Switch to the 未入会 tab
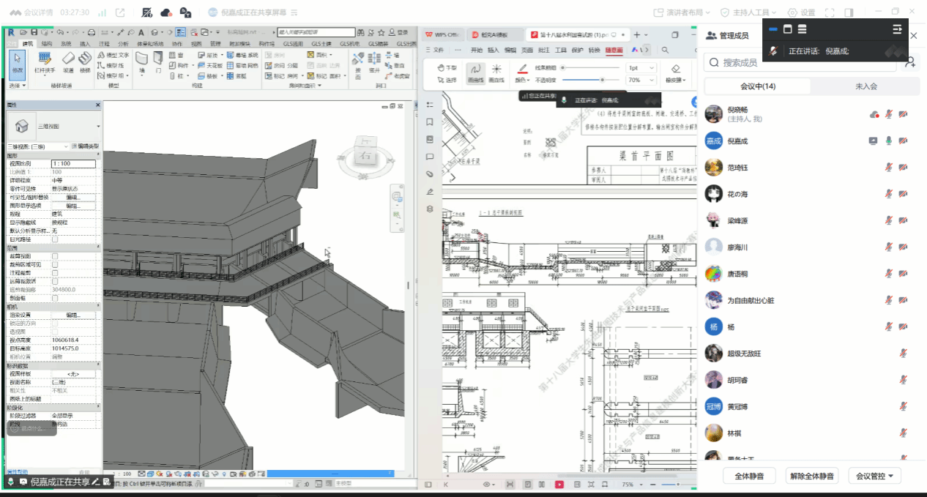Viewport: 927px width, 497px height. coord(865,86)
